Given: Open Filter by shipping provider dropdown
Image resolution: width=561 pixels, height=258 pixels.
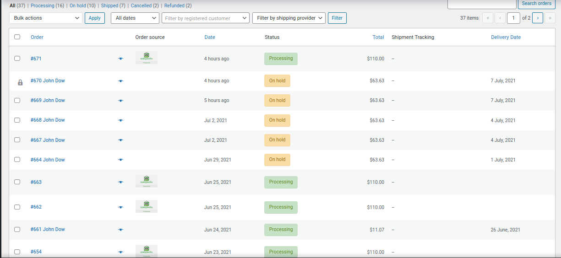Looking at the screenshot, I should tap(289, 18).
